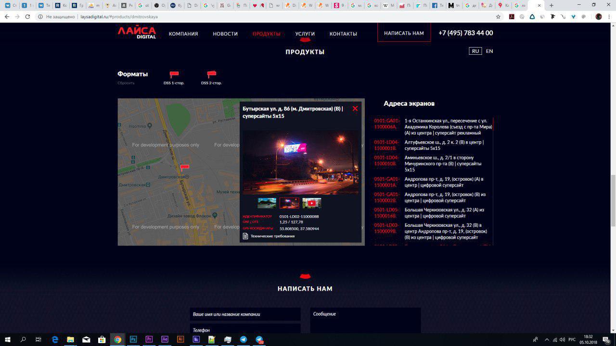Open the Chrome profile avatar
Image resolution: width=616 pixels, height=346 pixels.
point(599,16)
